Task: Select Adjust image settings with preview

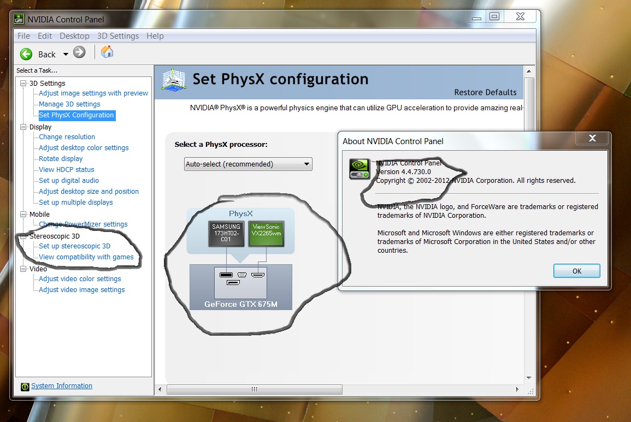Action: click(93, 93)
